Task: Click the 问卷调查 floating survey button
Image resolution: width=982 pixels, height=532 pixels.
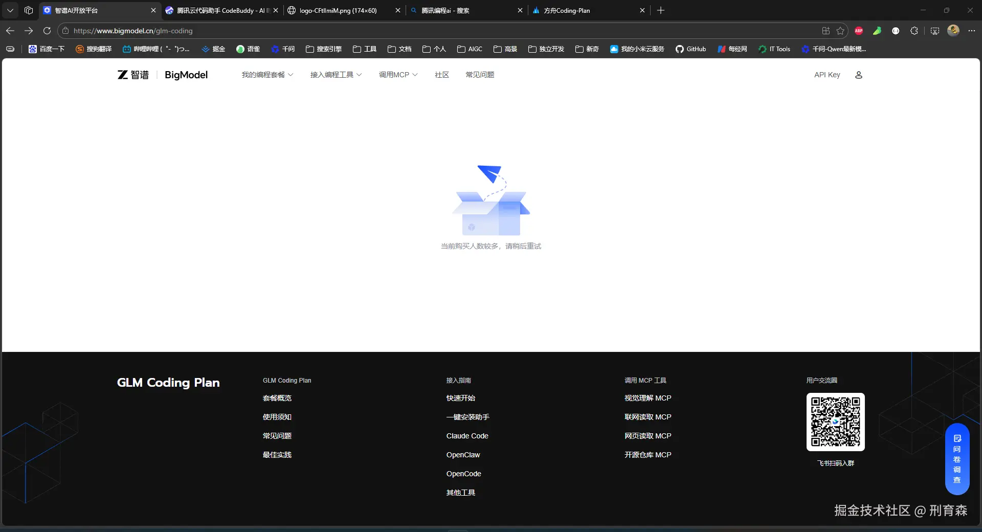Action: pyautogui.click(x=957, y=459)
